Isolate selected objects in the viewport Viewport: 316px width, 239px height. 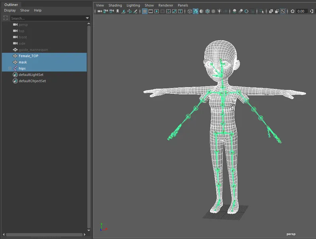point(261,11)
